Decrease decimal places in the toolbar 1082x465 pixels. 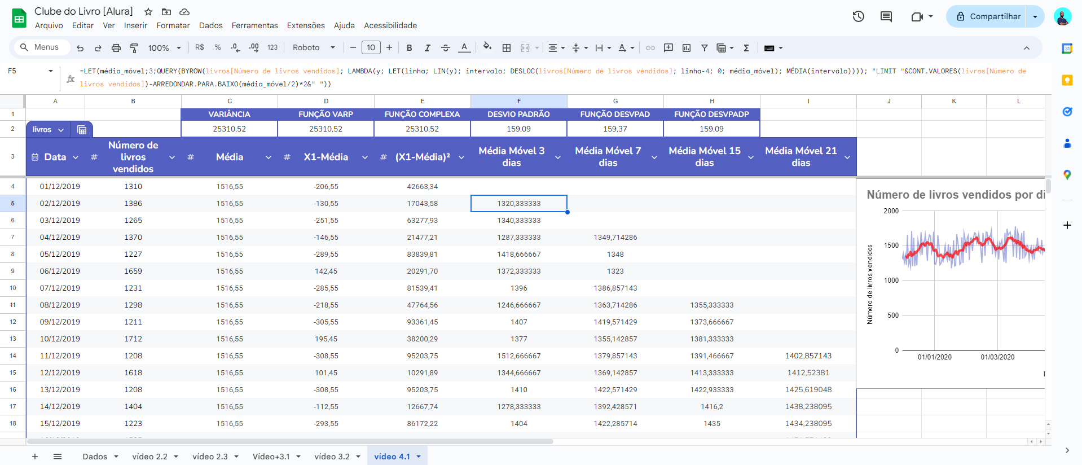[x=236, y=48]
